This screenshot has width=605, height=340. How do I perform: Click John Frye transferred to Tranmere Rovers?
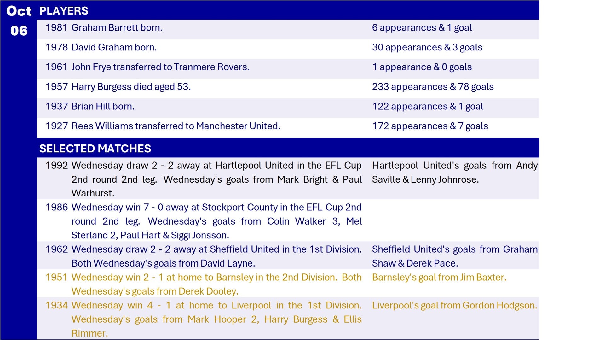click(160, 67)
